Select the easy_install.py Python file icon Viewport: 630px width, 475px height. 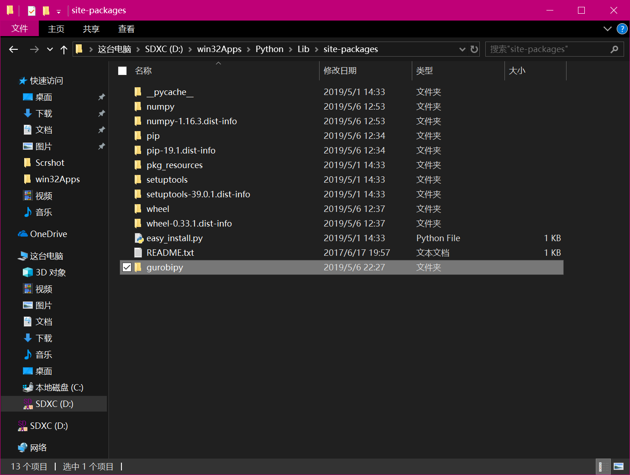139,238
